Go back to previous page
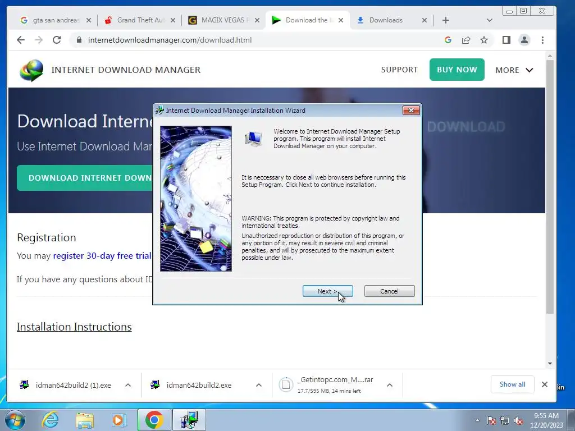Screen dimensions: 575x431 tap(21, 40)
